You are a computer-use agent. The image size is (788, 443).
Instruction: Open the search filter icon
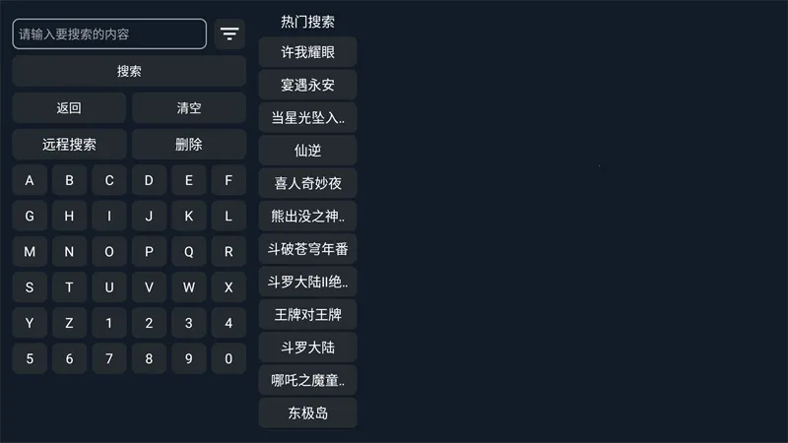230,34
